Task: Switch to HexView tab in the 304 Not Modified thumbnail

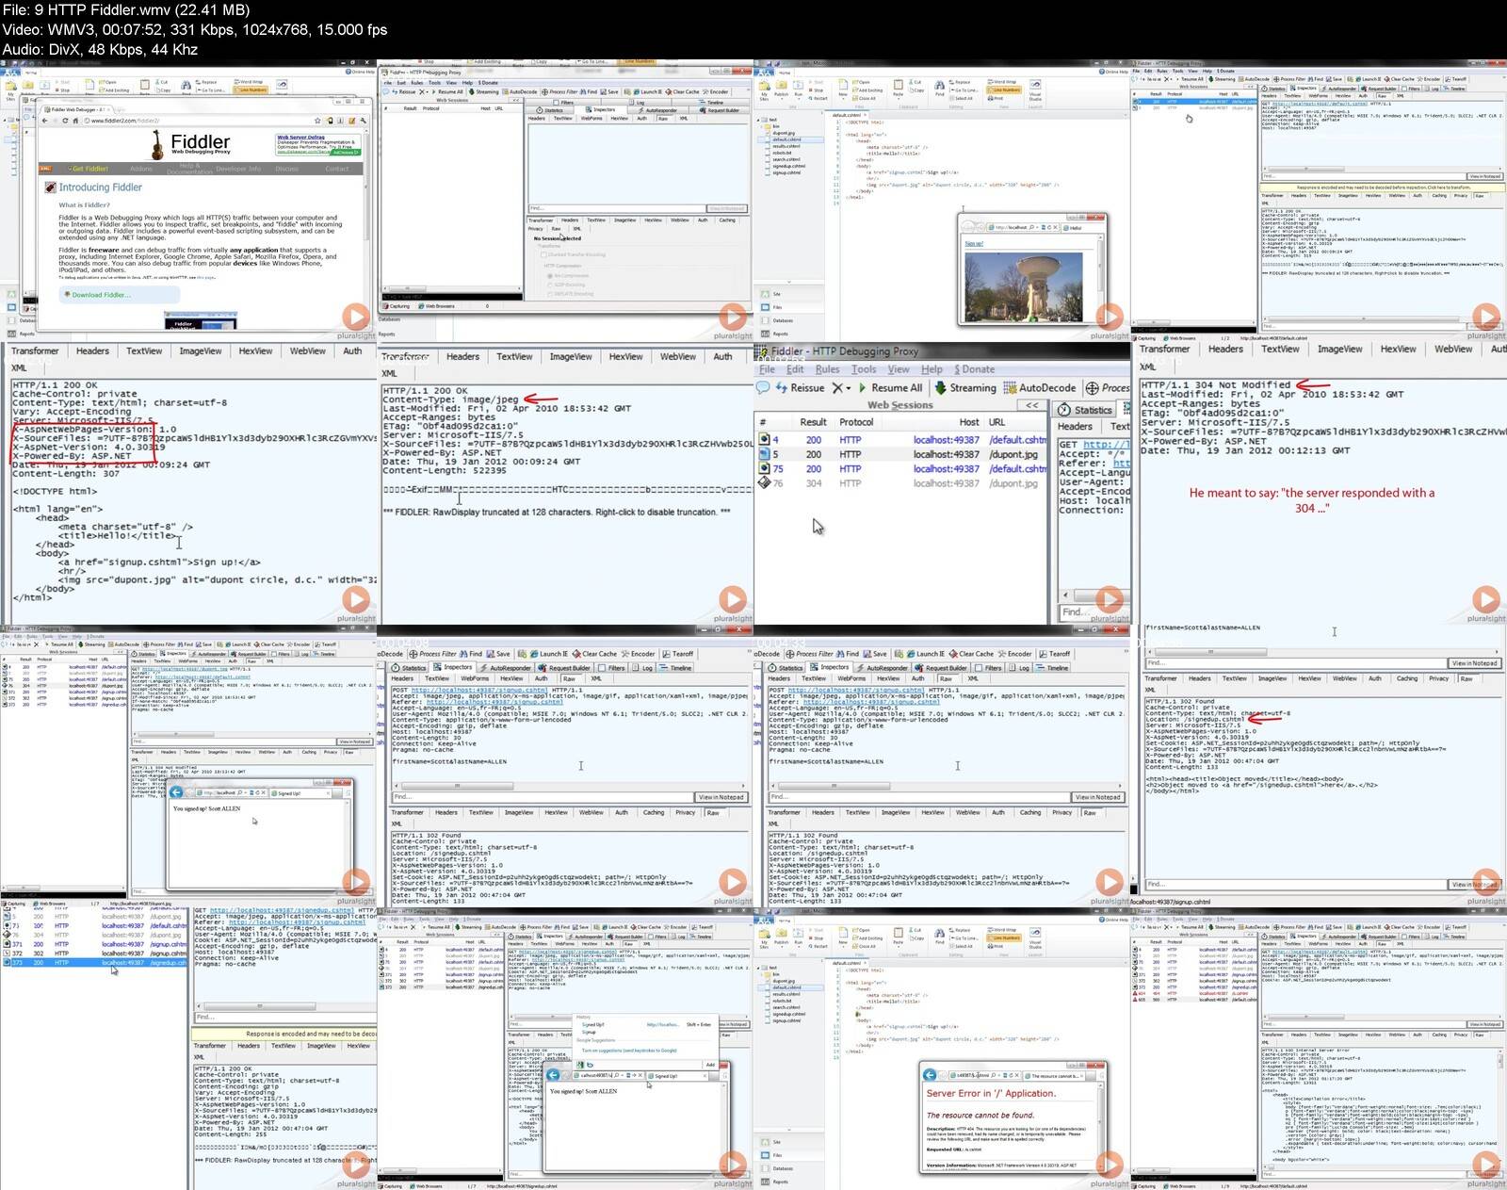Action: tap(1398, 349)
